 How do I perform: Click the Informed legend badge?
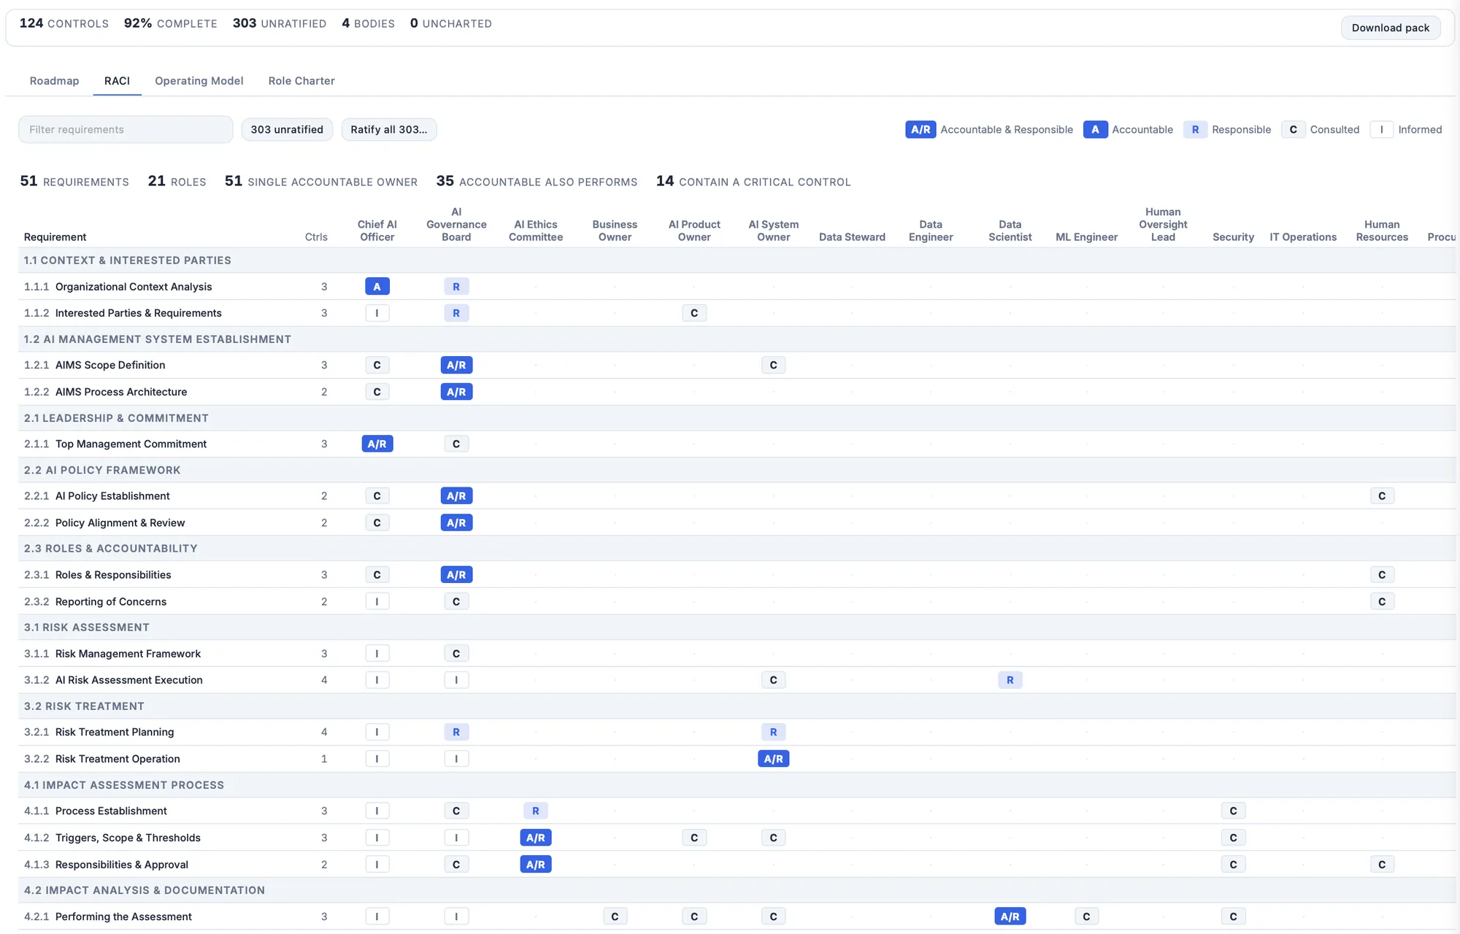click(x=1381, y=129)
